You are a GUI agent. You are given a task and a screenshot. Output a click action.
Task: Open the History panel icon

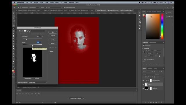pyautogui.click(x=139, y=13)
